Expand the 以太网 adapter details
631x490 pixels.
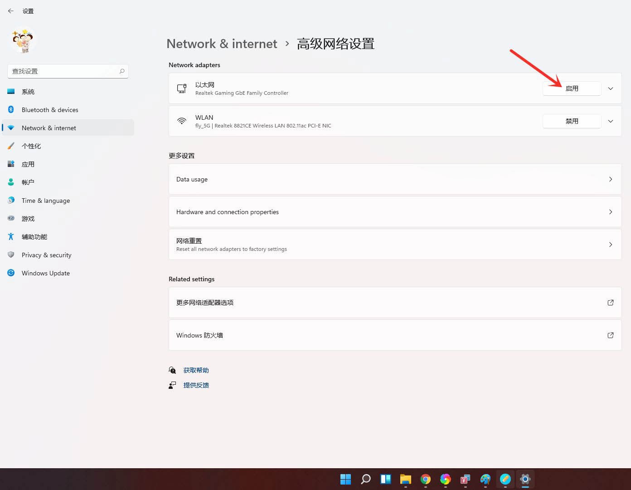pos(611,88)
